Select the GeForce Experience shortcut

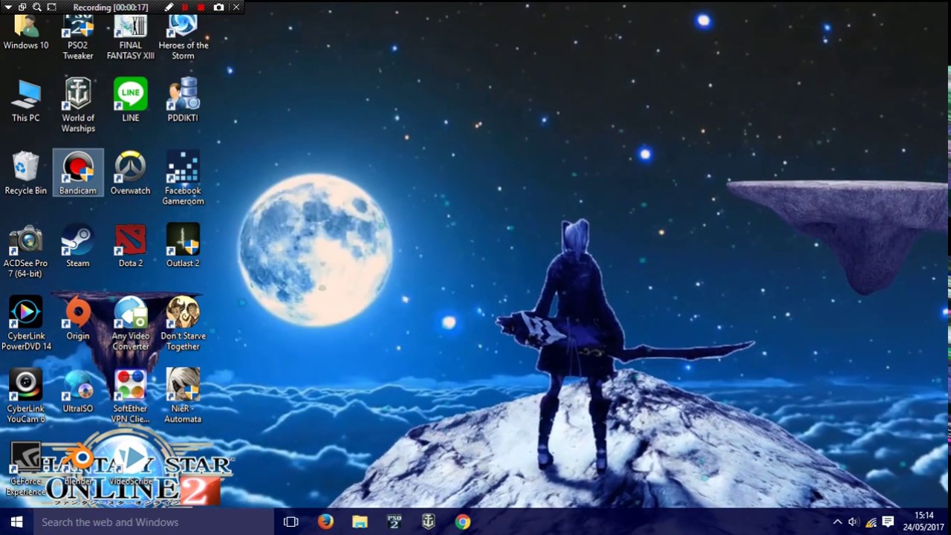pyautogui.click(x=25, y=470)
